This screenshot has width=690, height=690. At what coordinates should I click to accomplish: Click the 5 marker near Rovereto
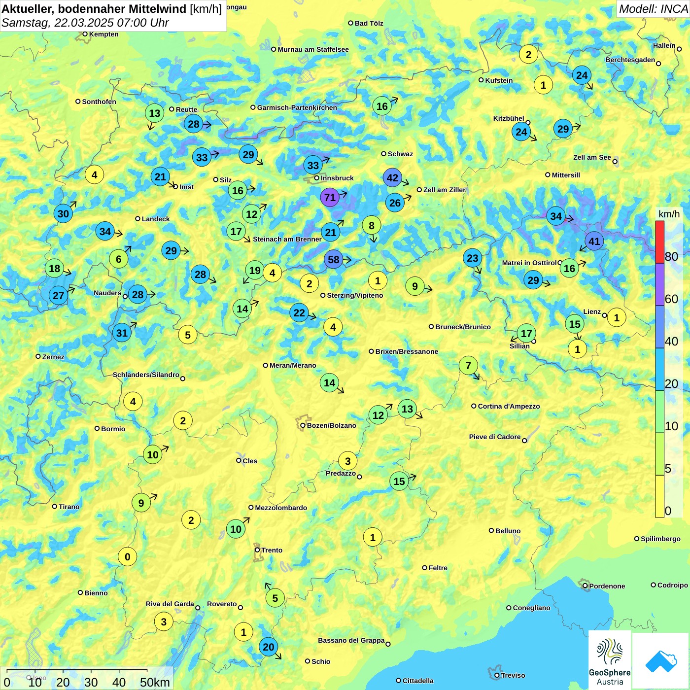click(x=275, y=598)
